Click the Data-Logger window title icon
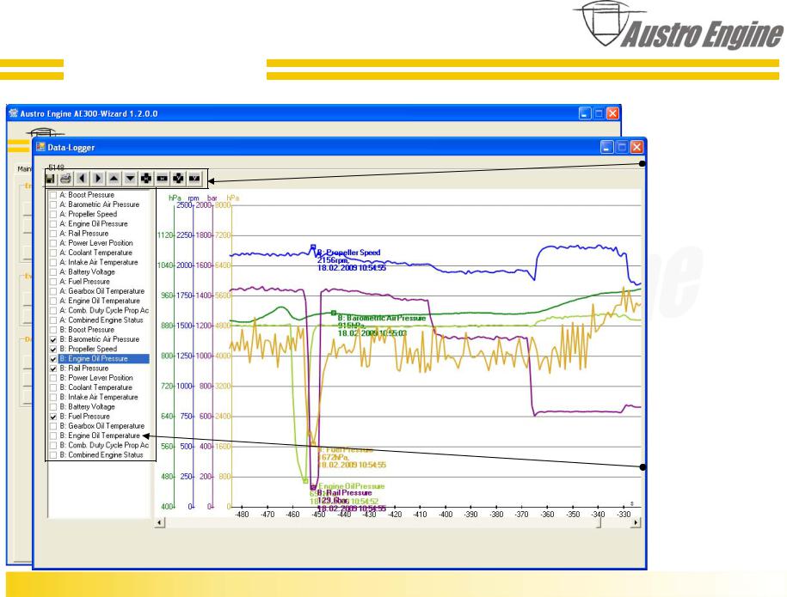Screen dimensions: 787x597 [40, 147]
